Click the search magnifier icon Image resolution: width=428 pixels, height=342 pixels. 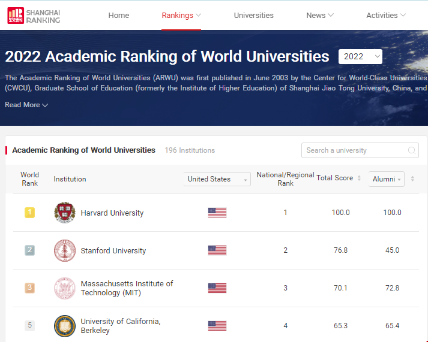[412, 150]
